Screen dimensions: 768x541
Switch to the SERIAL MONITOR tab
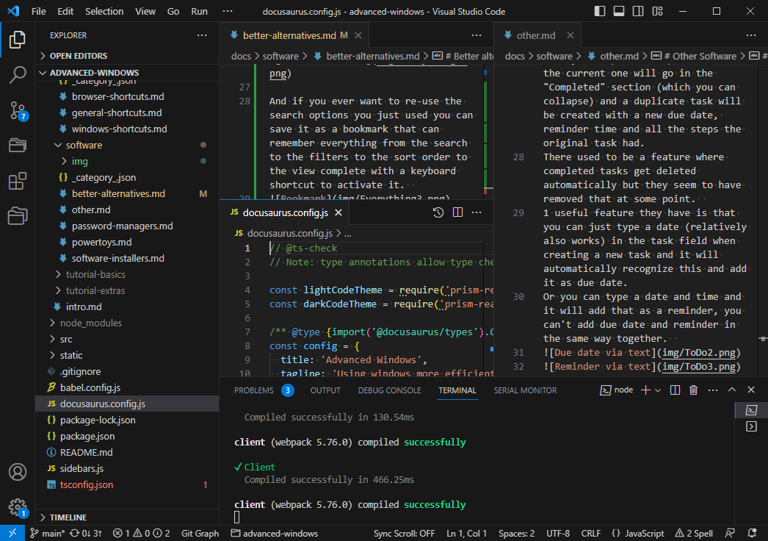point(525,390)
